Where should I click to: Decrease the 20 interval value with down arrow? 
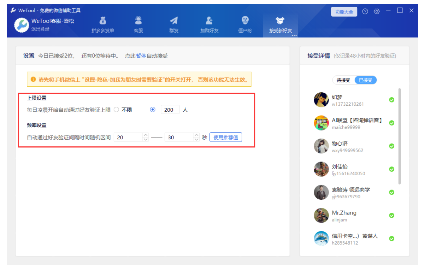pyautogui.click(x=146, y=139)
